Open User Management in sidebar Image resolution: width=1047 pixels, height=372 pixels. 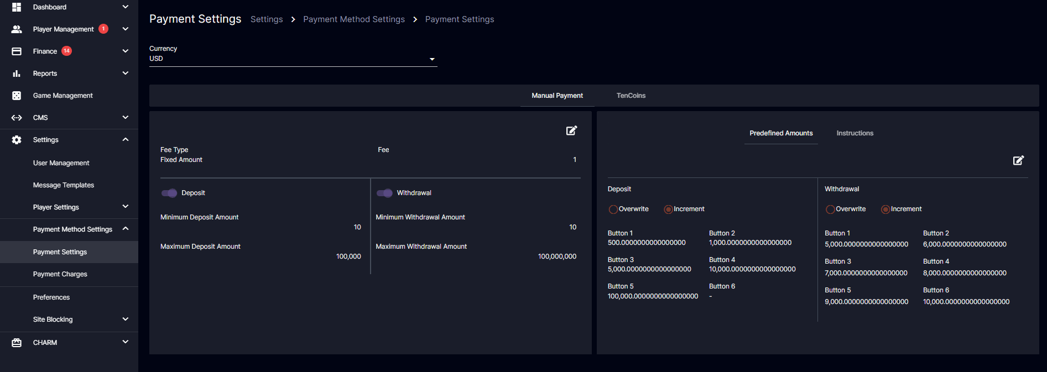(69, 163)
